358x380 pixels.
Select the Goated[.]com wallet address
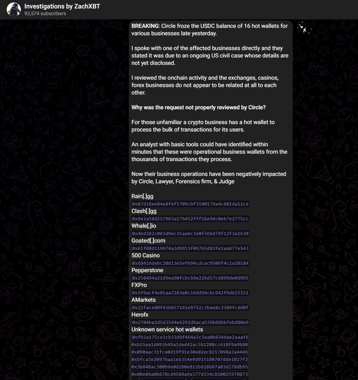pos(190,249)
